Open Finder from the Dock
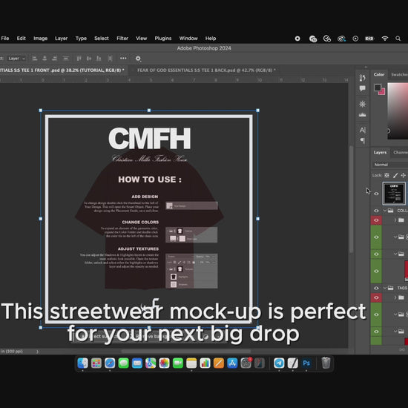This screenshot has width=408, height=408. coord(83,363)
